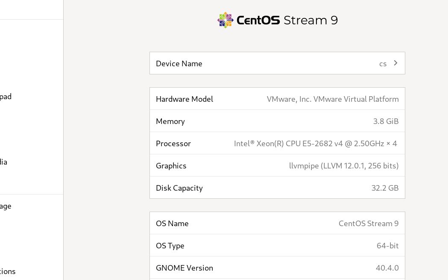Expand Device Name via its chevron arrow
Image resolution: width=448 pixels, height=280 pixels.
coord(395,63)
